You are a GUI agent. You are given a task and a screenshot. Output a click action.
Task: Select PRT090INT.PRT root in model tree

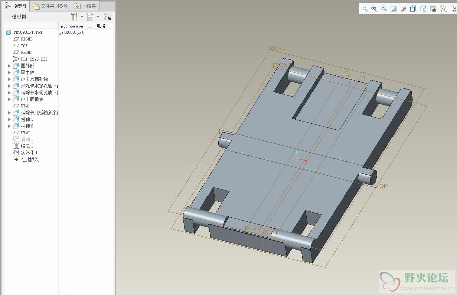pyautogui.click(x=28, y=32)
